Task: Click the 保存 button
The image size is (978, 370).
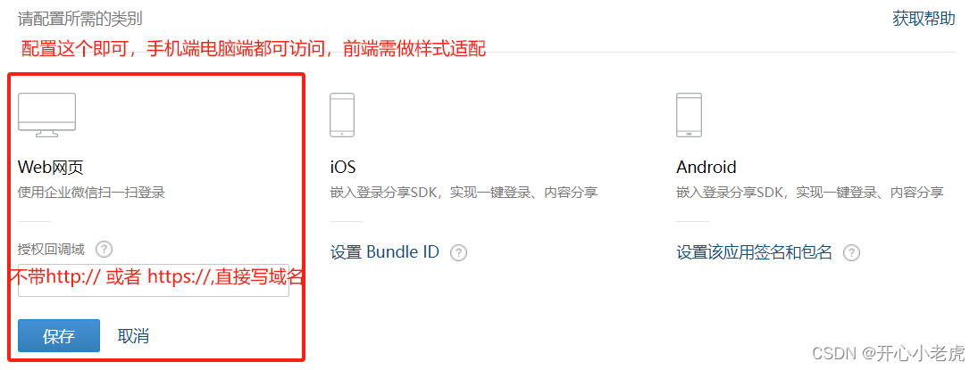Action: point(59,336)
